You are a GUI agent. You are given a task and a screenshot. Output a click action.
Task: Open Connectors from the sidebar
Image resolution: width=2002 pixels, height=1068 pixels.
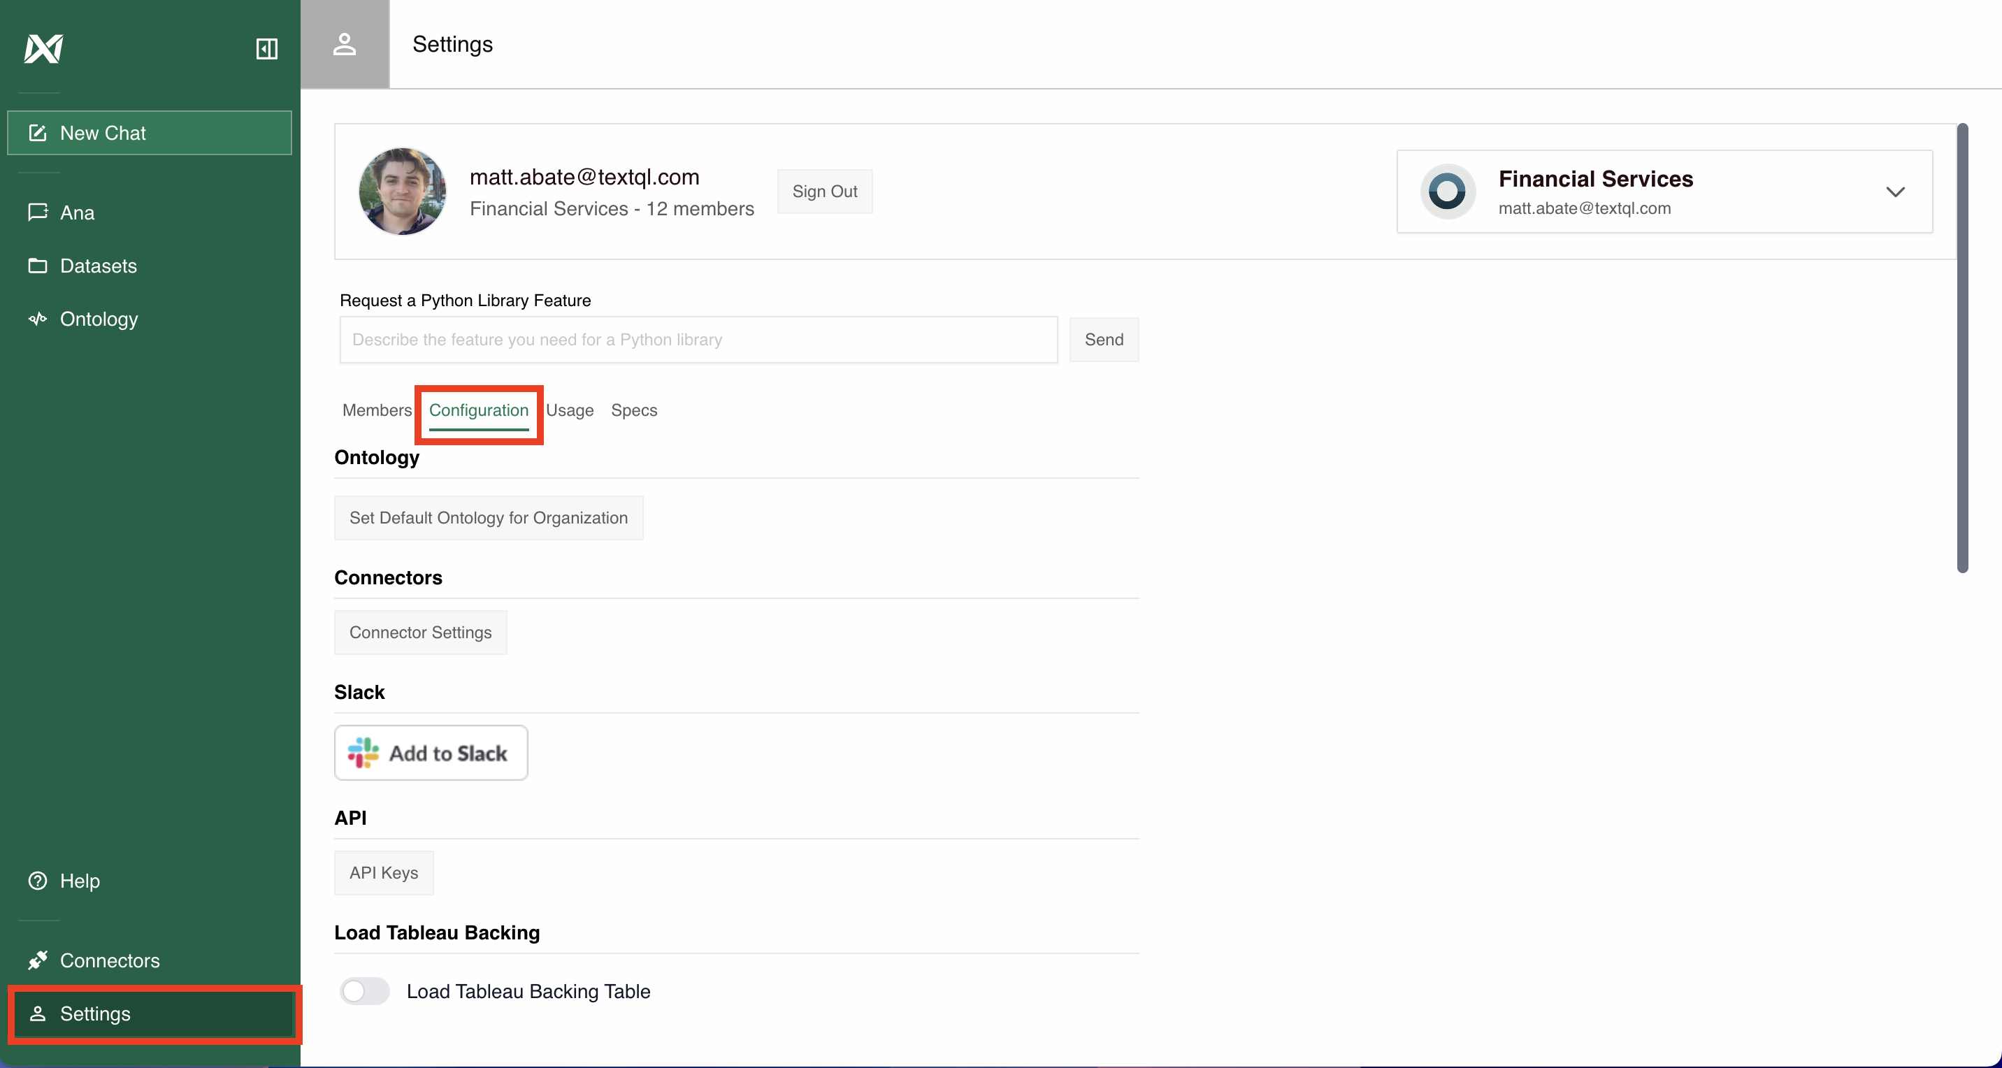coord(110,961)
